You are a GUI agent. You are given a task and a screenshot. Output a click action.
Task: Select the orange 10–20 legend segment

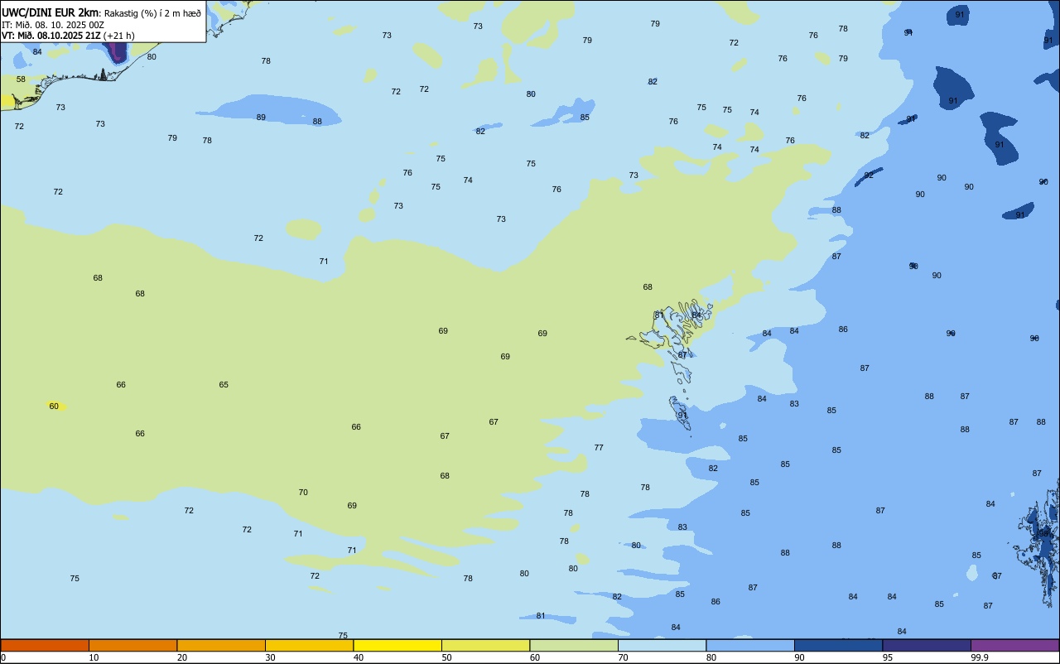pos(132,645)
